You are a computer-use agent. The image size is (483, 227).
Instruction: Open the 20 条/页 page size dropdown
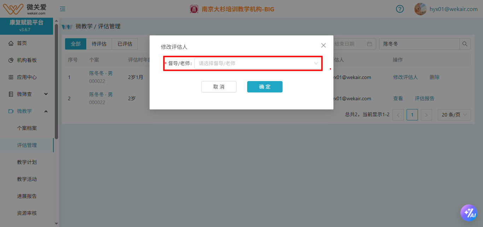pyautogui.click(x=454, y=115)
